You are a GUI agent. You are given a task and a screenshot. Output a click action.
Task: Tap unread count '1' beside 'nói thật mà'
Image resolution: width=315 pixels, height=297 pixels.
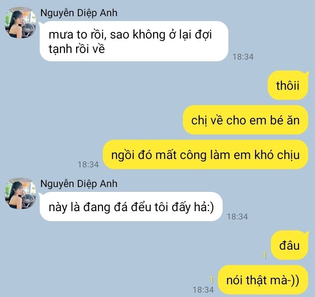click(211, 280)
